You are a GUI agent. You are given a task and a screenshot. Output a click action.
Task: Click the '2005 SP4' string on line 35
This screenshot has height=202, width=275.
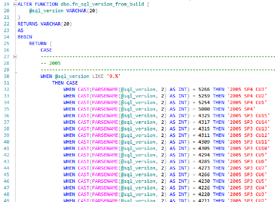[241, 109]
